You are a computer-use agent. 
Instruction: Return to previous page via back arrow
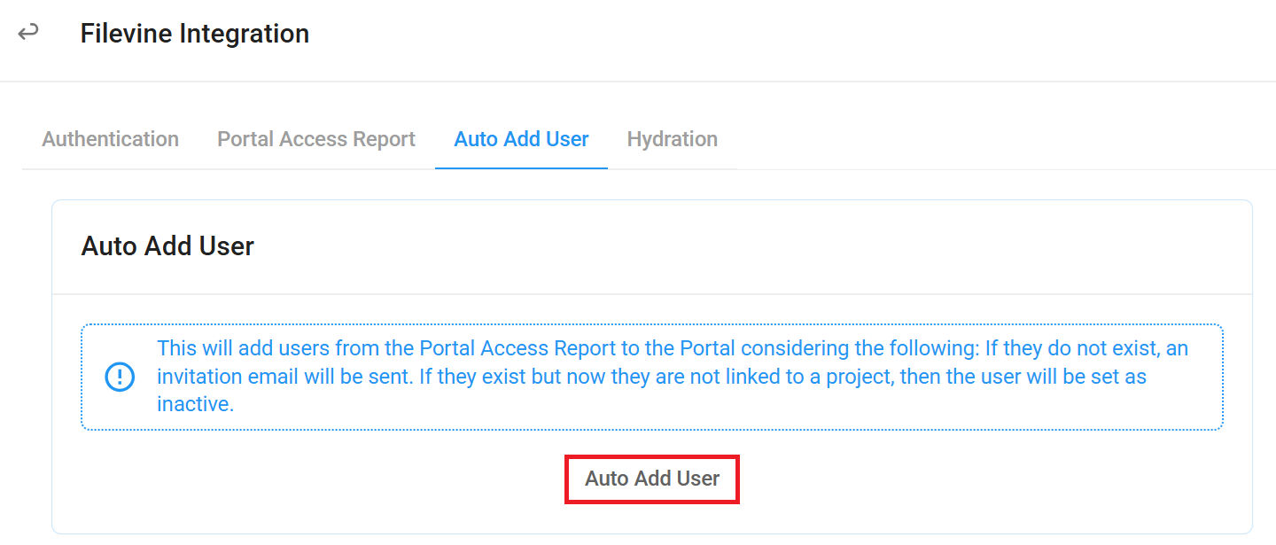point(28,33)
